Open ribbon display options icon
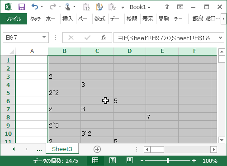227x166 pixels. click(180, 7)
